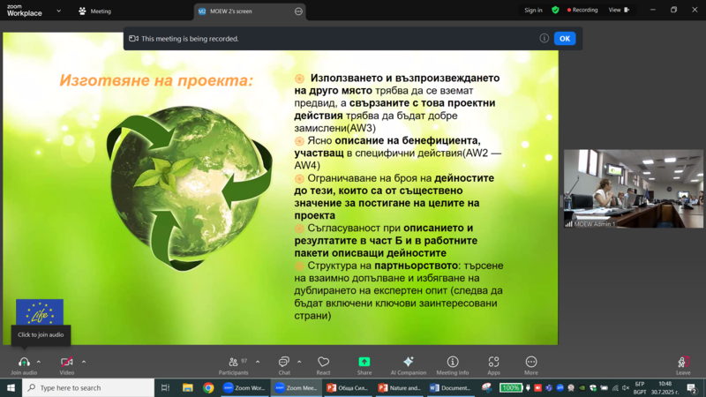Click the green encryption shield icon
706x397 pixels.
coord(555,11)
